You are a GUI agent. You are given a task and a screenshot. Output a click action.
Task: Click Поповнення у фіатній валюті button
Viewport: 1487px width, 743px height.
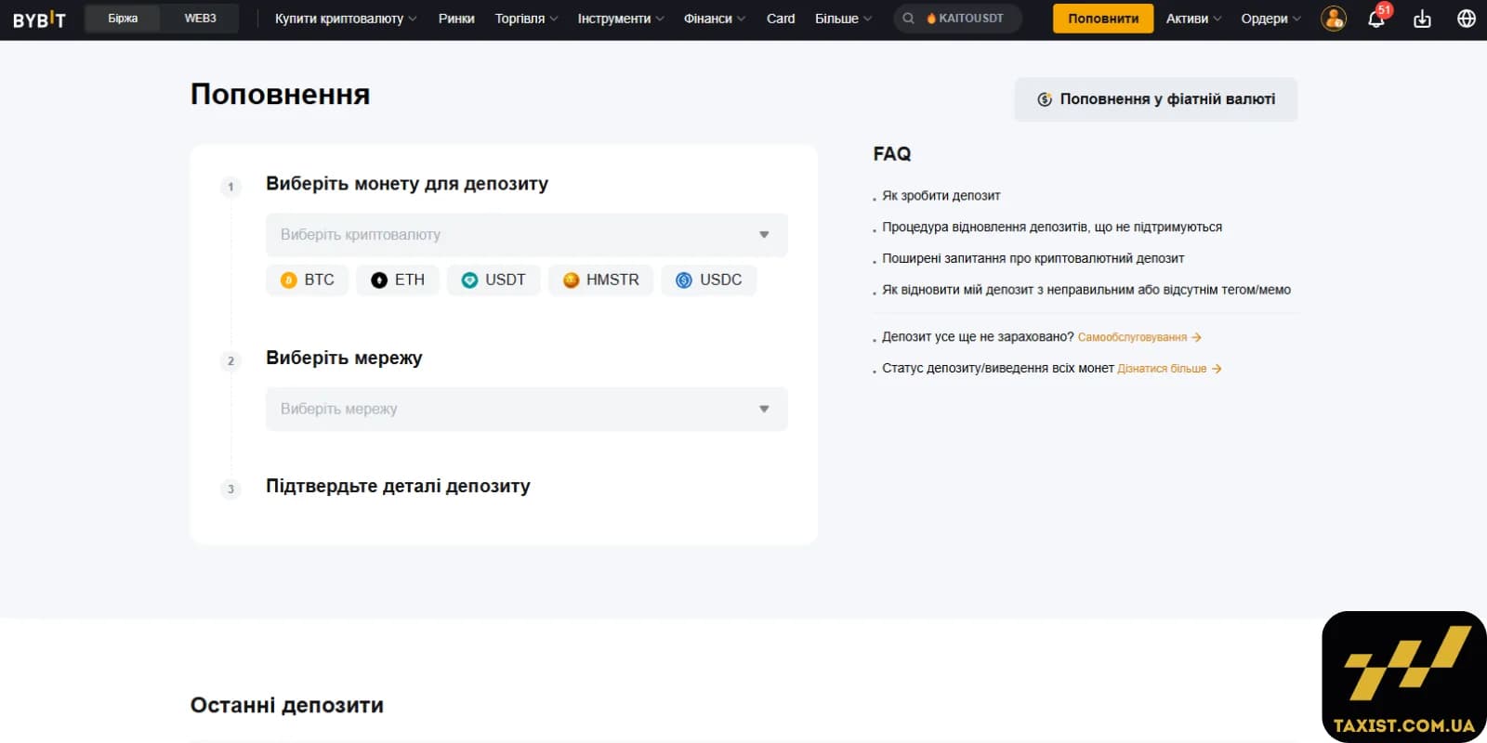[x=1155, y=99]
